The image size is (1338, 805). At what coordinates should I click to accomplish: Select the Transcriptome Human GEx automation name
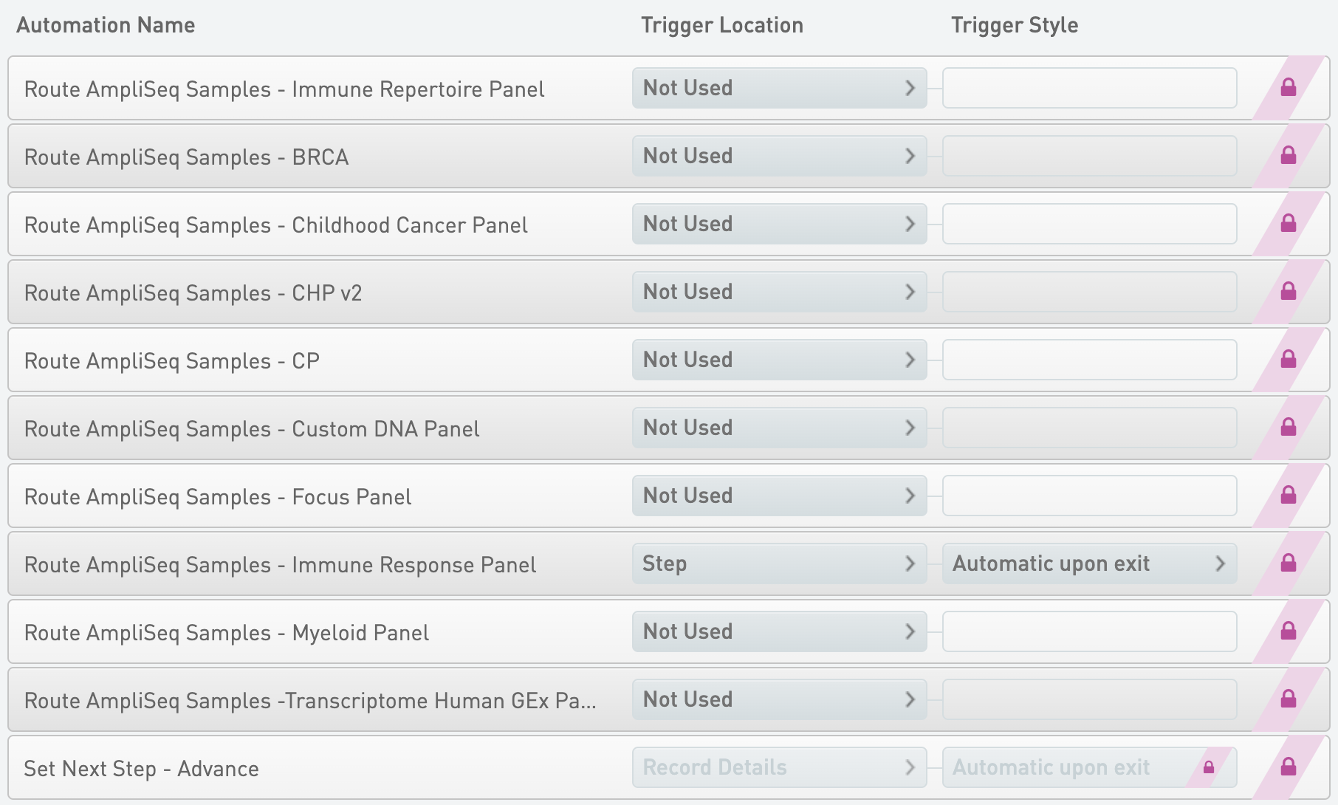click(310, 701)
